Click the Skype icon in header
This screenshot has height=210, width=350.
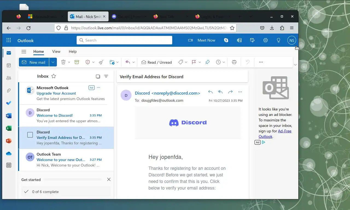[x=226, y=40]
